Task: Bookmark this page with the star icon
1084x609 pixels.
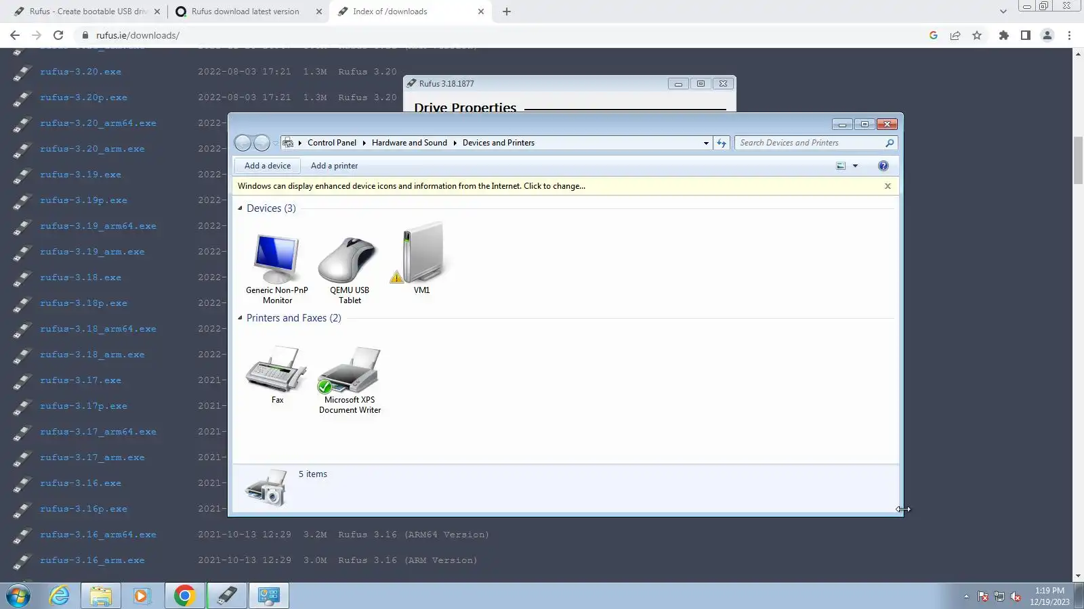Action: click(977, 35)
